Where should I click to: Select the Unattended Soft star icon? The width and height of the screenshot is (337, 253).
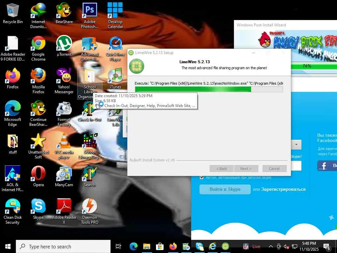[x=38, y=146]
